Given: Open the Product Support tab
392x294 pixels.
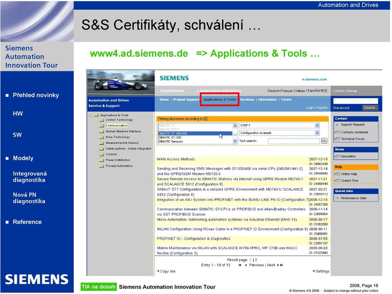Looking at the screenshot, I should tap(186, 100).
